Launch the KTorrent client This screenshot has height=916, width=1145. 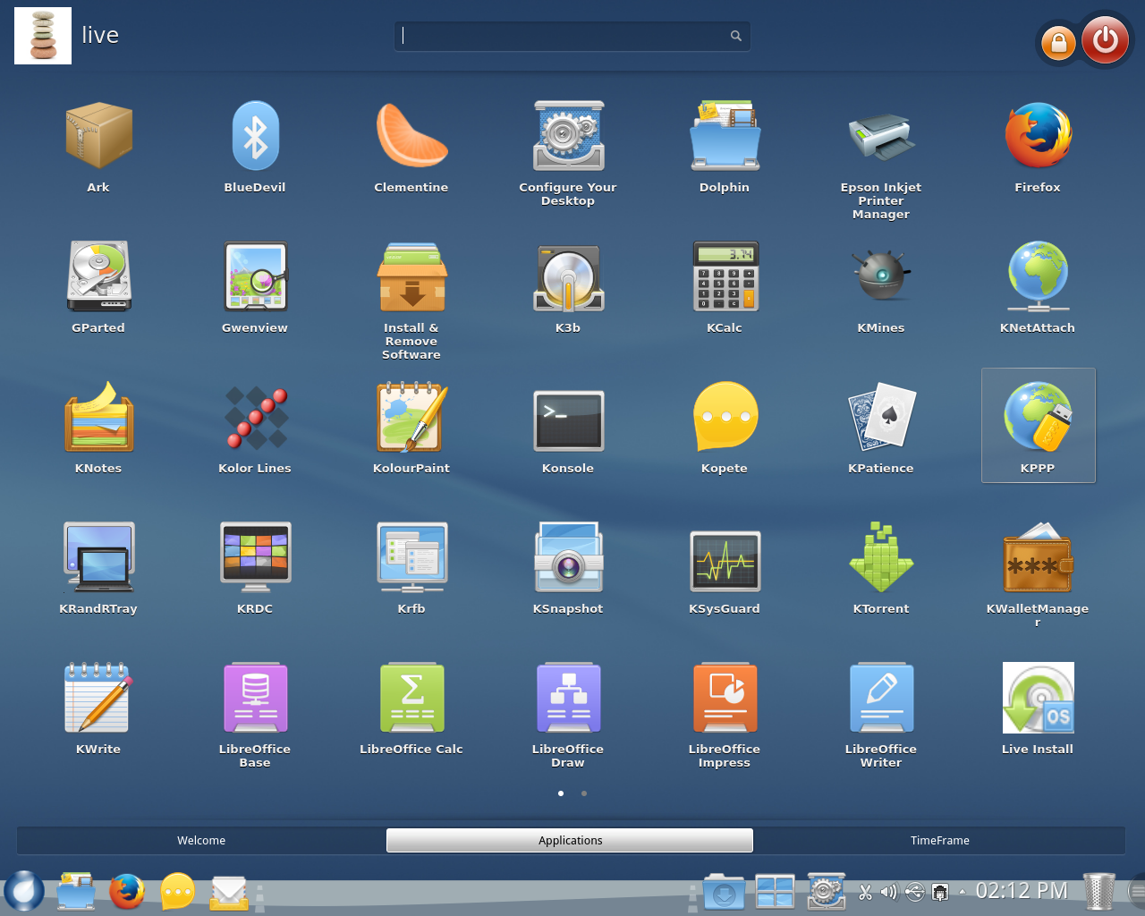point(881,568)
